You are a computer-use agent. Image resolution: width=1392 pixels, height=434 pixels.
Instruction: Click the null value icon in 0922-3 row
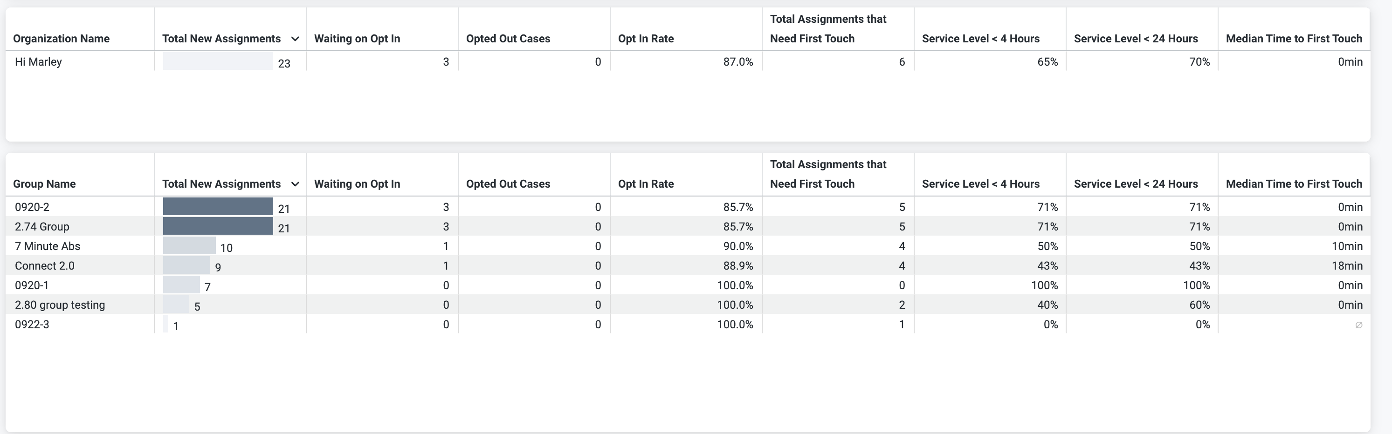1358,325
